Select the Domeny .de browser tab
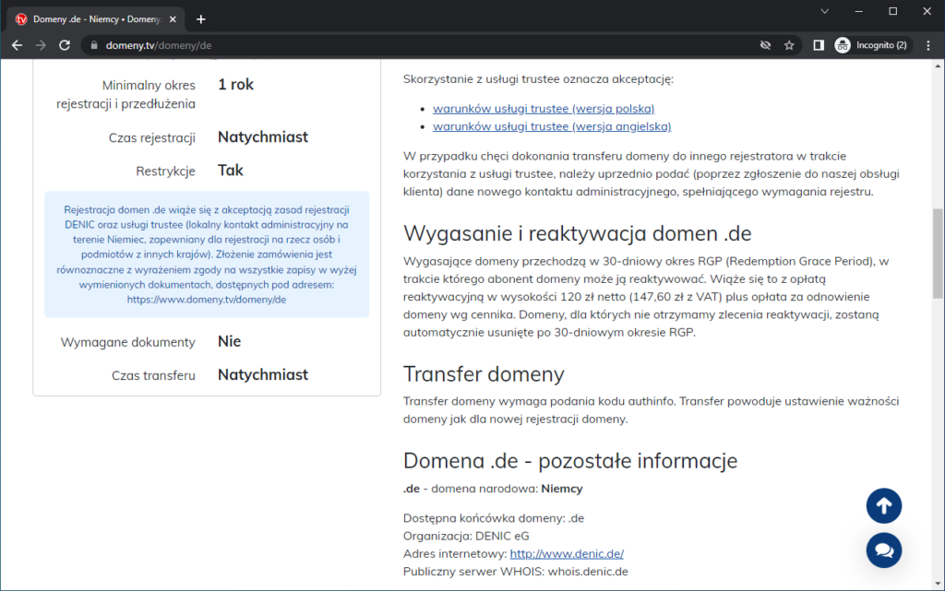 pos(92,17)
